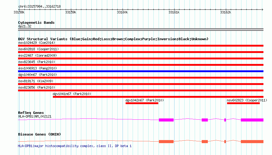Click the narrow third orange OMIM exon block
Screen dimensions: 272x155
[225, 142]
